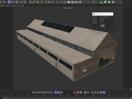Click the orange-dot spline arc tool
The height and width of the screenshot is (99, 132).
pyautogui.click(x=30, y=2)
